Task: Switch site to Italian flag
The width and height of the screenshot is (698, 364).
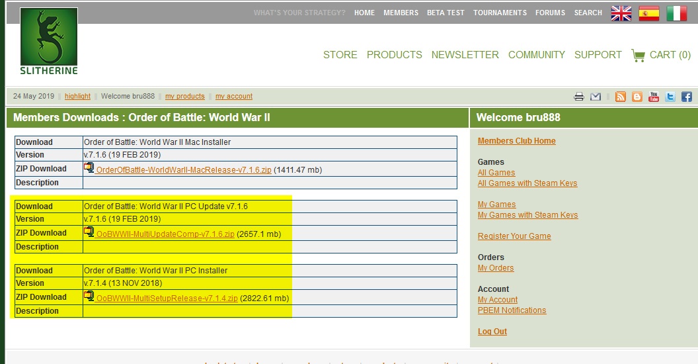Action: (x=677, y=13)
